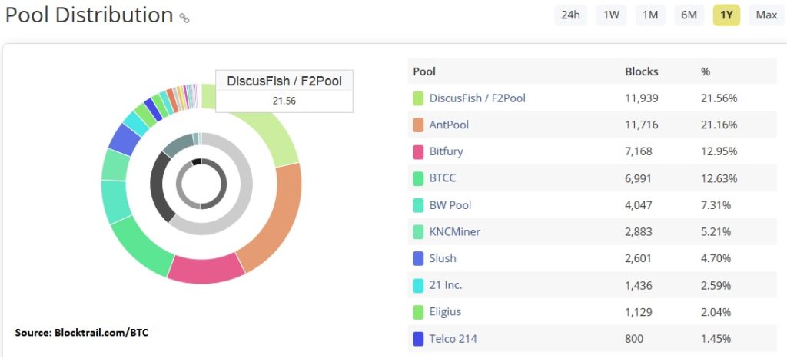787x362 pixels.
Task: Open the 21 Inc. pool link
Action: [x=446, y=285]
